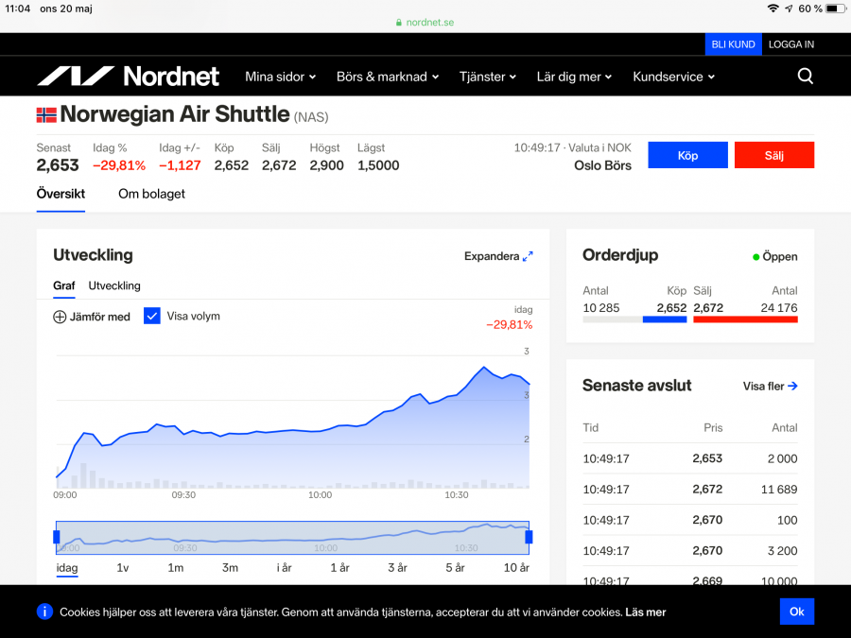Uncheck the Visa volym checkbox
Image resolution: width=851 pixels, height=638 pixels.
[x=152, y=316]
